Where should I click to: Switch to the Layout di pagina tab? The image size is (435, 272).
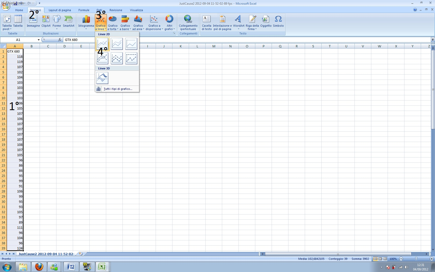pos(60,10)
